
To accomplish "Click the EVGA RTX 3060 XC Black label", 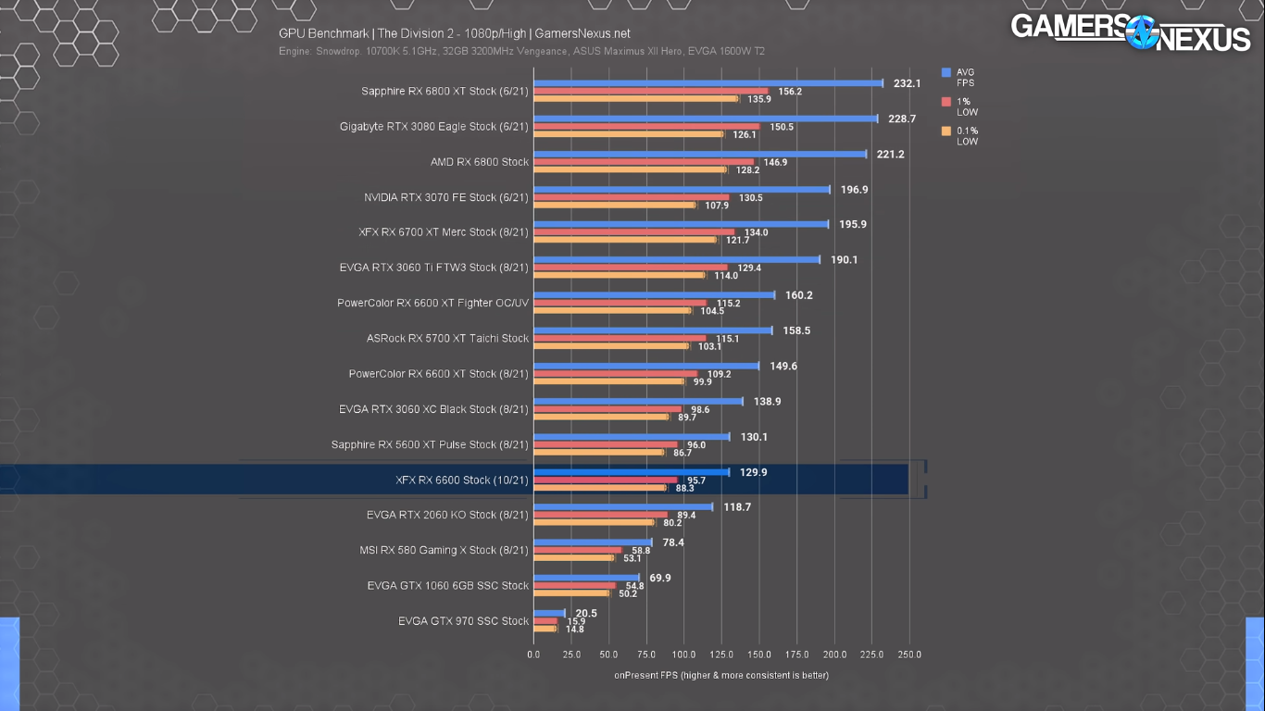I will tap(434, 409).
